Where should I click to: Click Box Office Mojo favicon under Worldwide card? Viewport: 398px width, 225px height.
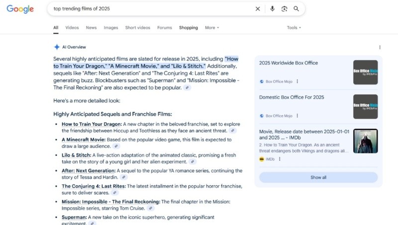pyautogui.click(x=262, y=81)
